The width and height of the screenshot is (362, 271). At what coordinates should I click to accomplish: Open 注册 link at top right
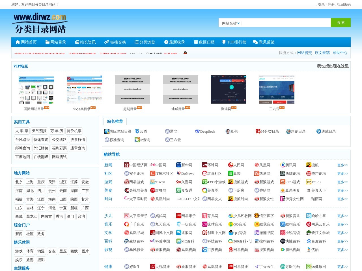[331, 5]
